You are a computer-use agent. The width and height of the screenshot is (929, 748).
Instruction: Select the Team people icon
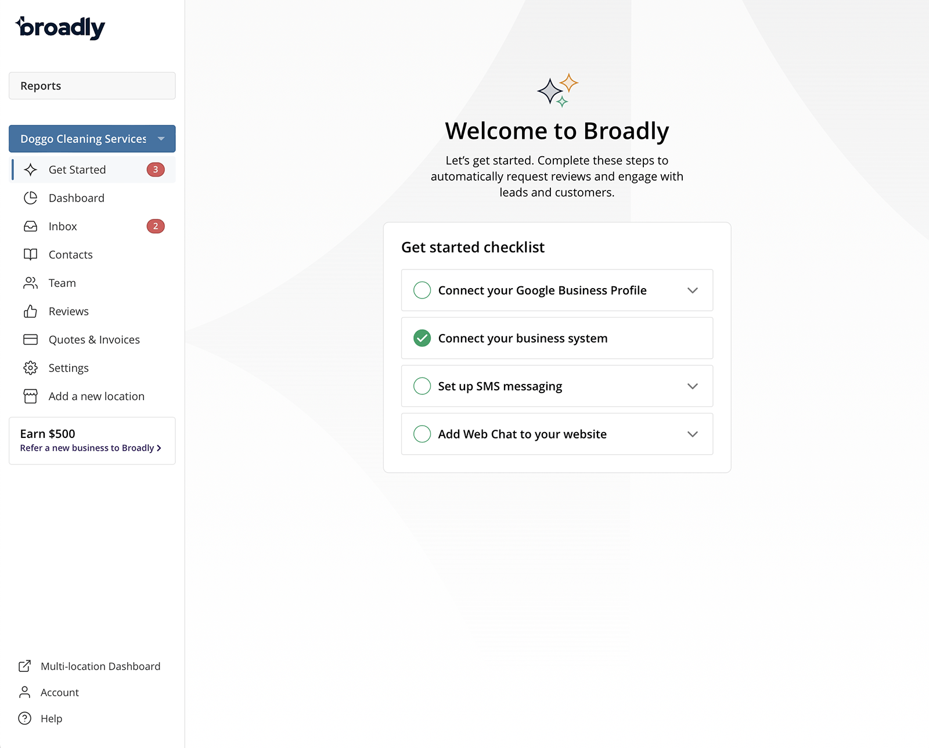pos(30,283)
